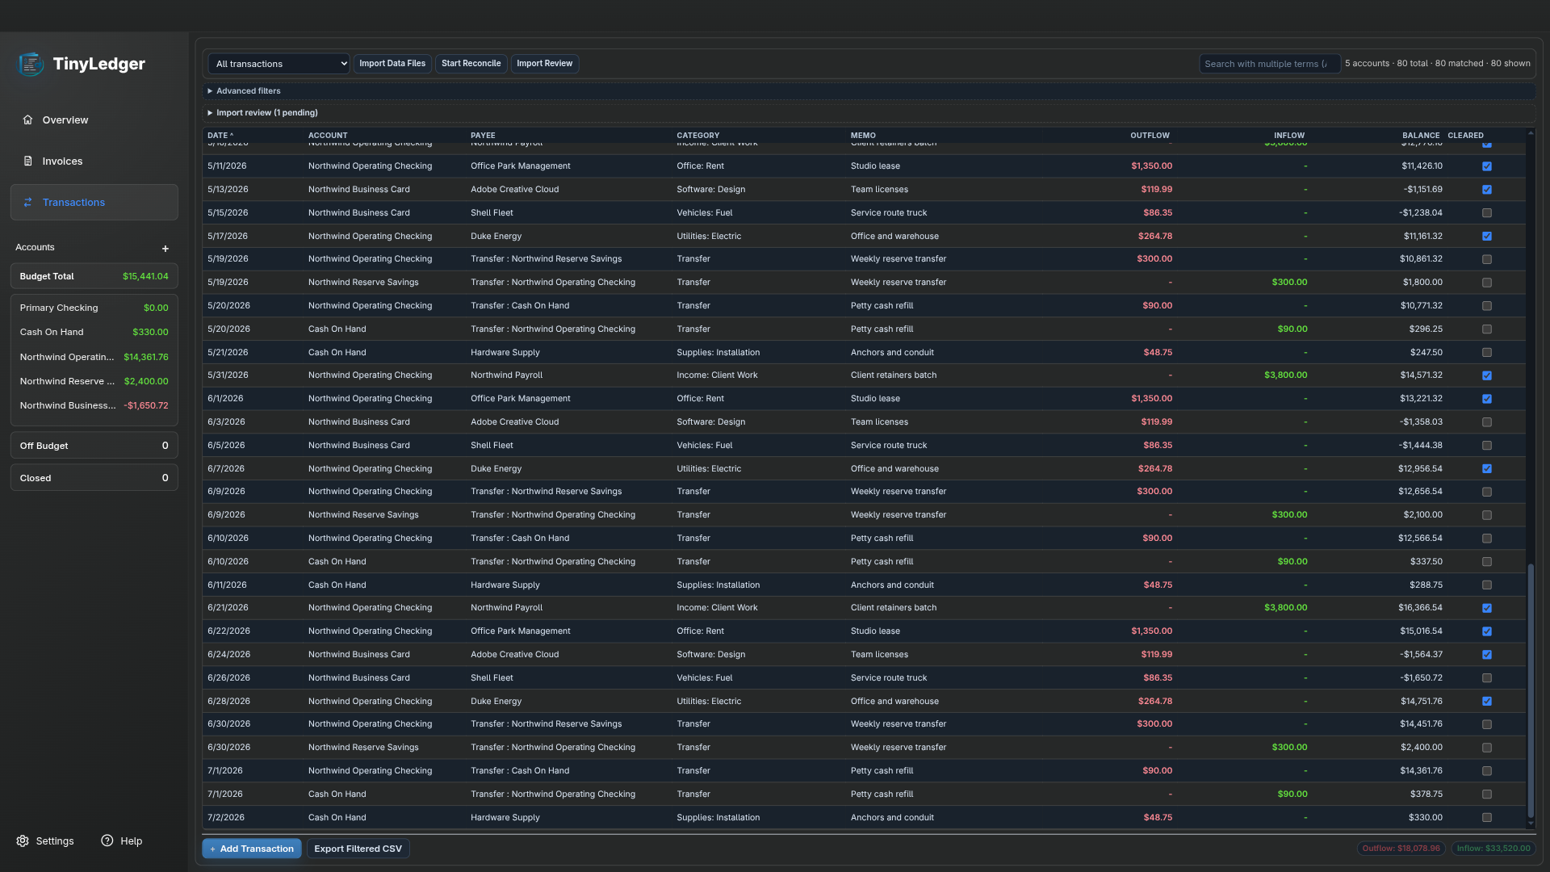The width and height of the screenshot is (1550, 872).
Task: Sort by BALANCE column header
Action: pyautogui.click(x=1420, y=135)
